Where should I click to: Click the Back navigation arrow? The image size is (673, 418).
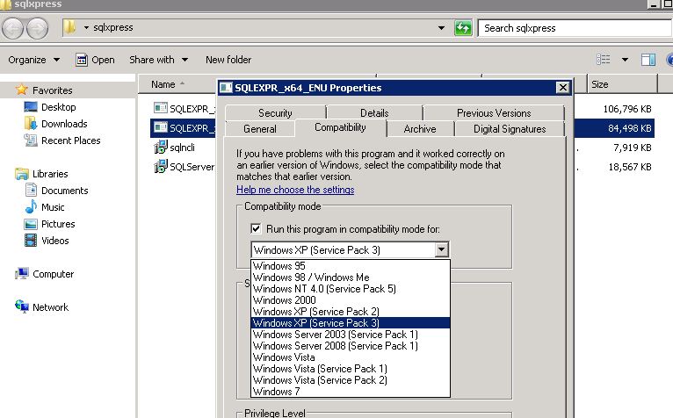tap(12, 28)
